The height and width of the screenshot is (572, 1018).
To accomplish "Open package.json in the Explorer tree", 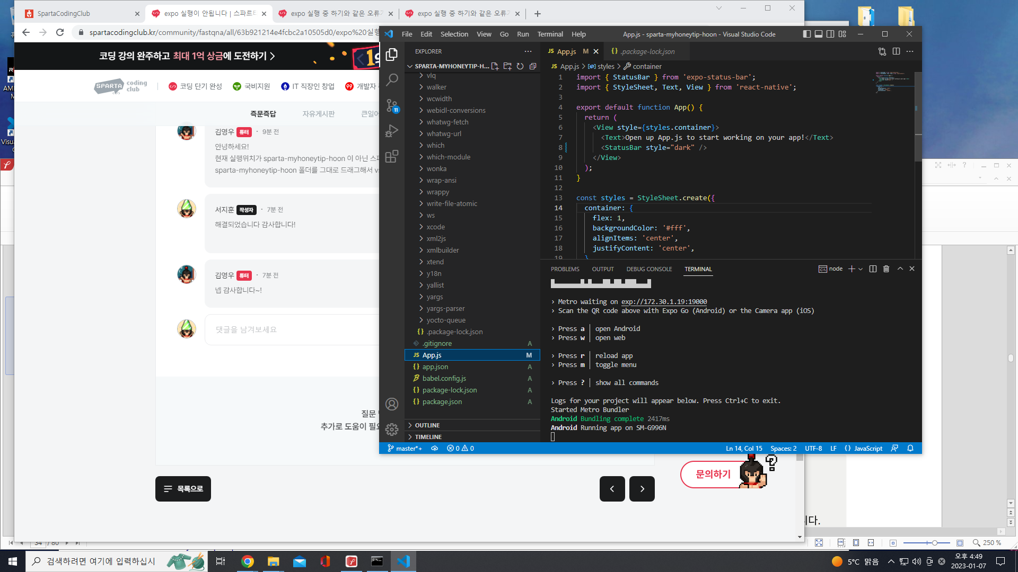I will coord(472,401).
